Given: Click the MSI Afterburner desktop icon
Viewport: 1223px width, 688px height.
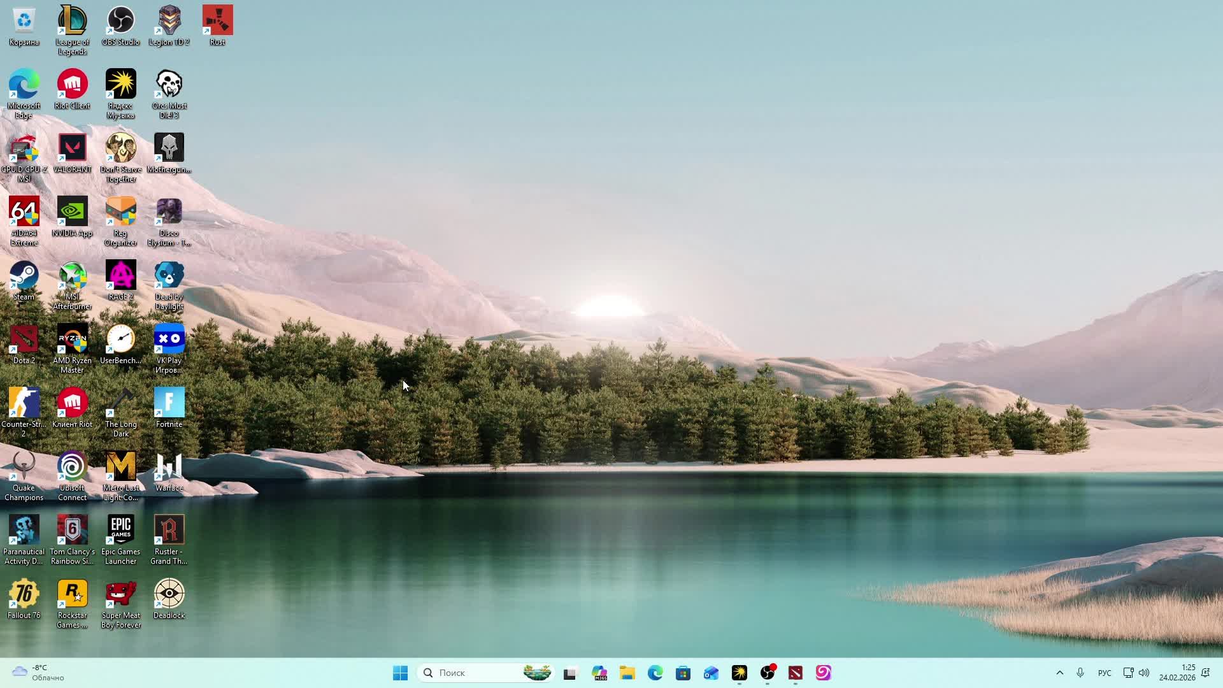Looking at the screenshot, I should (x=72, y=276).
